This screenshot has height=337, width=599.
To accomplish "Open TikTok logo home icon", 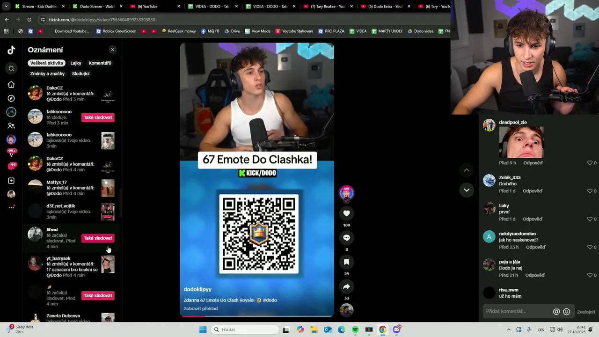I will pos(11,50).
